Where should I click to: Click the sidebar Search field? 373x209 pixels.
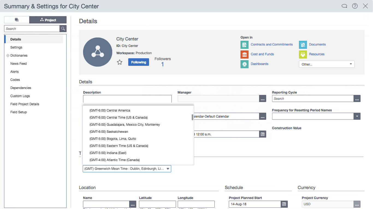(32, 29)
